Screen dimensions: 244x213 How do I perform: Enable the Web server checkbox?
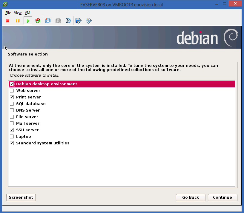[x=12, y=91]
